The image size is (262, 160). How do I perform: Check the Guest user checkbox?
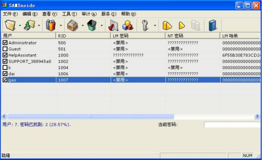(x=5, y=49)
